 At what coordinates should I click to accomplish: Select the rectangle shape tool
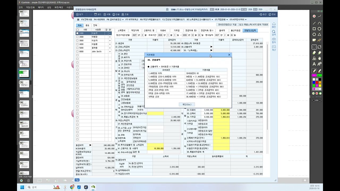314,29
